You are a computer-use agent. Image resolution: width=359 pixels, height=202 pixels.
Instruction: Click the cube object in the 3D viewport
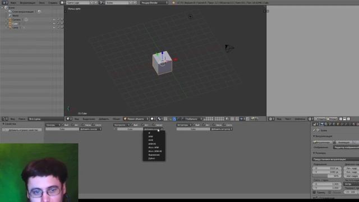[x=162, y=63]
